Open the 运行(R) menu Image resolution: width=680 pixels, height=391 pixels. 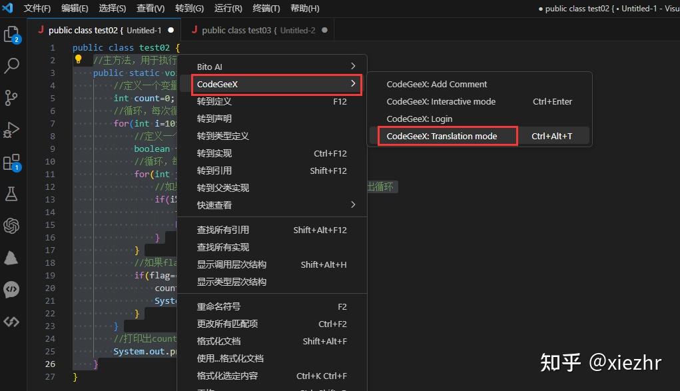(228, 8)
